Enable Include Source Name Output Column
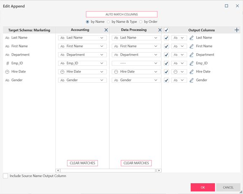 (x=5, y=176)
